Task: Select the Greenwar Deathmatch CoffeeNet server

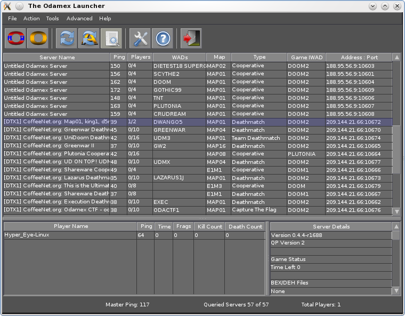Action: [198, 130]
